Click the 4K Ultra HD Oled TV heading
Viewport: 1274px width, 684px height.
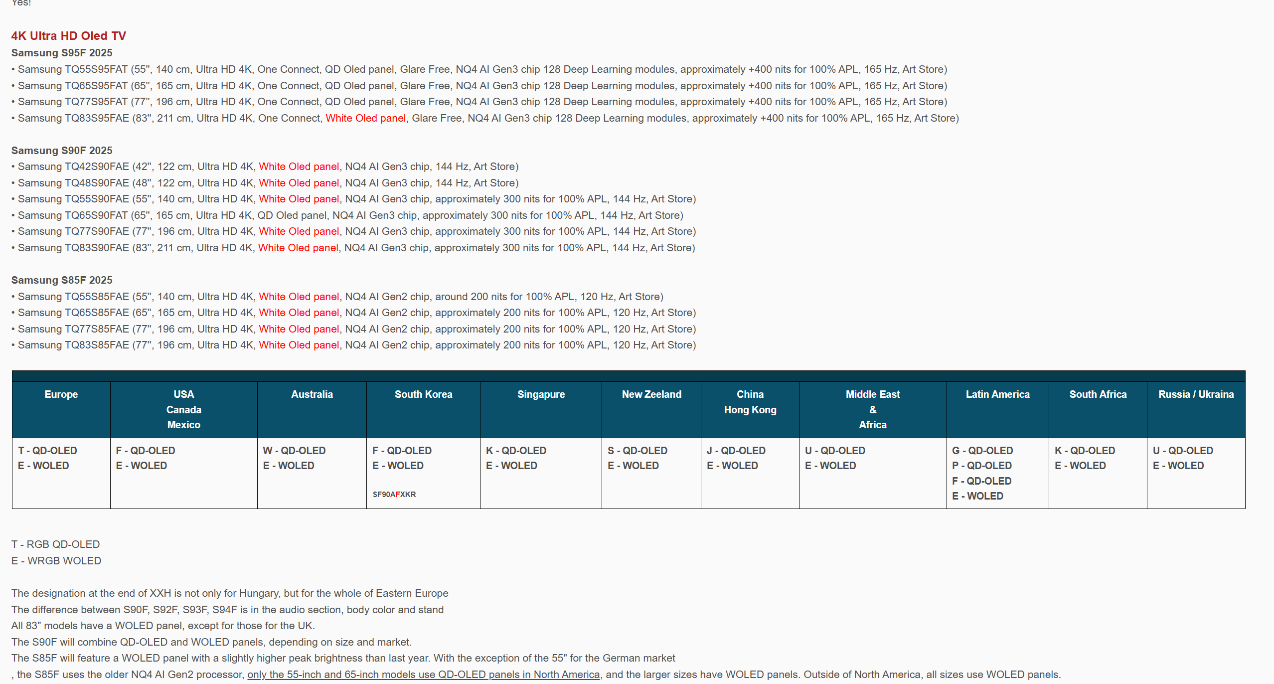pos(68,36)
